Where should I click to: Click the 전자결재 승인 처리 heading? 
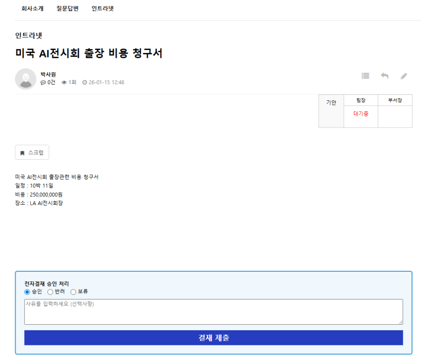(46, 283)
